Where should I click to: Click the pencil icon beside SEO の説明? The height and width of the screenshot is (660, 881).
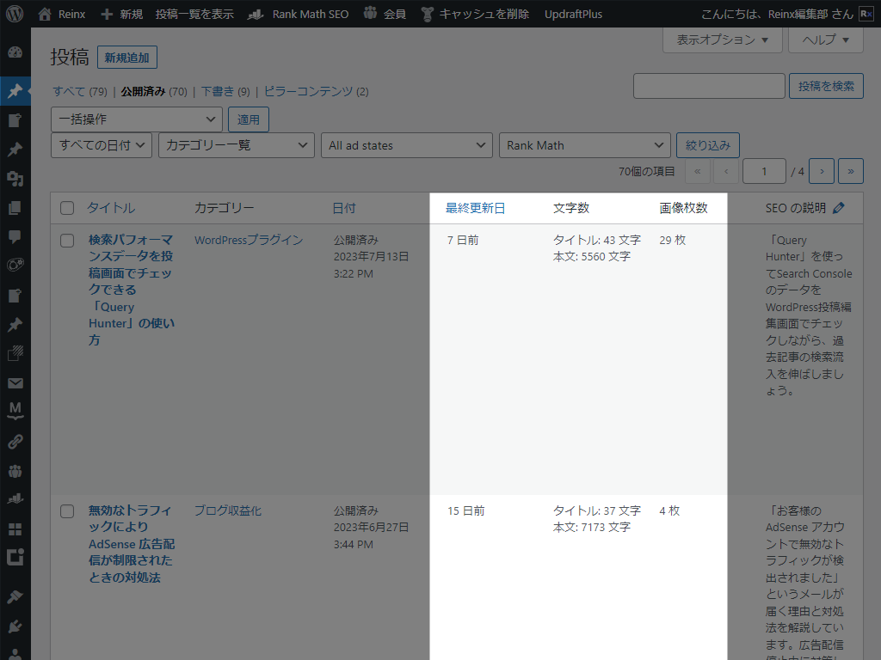pos(838,208)
